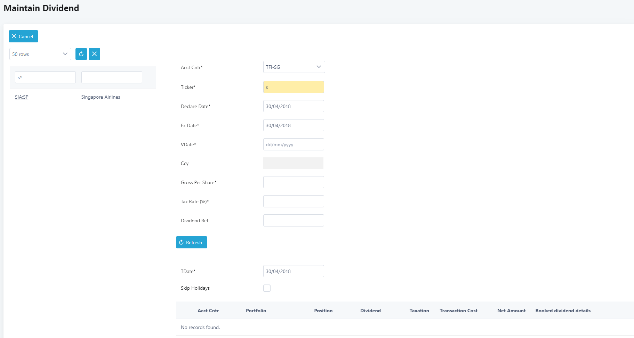Click the Dividend Ref input field
The image size is (634, 338).
point(294,221)
